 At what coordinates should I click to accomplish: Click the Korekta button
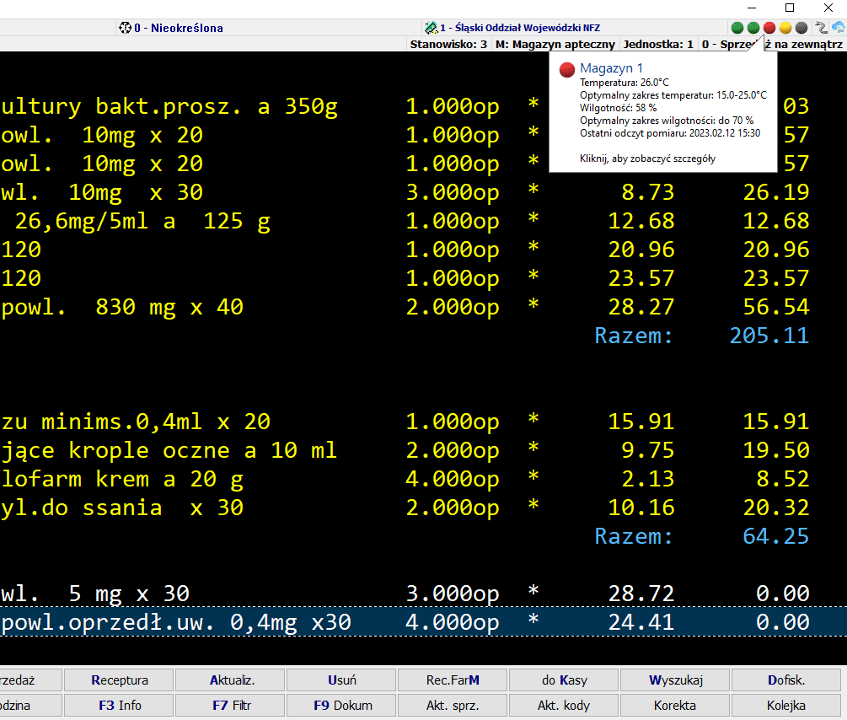(x=675, y=706)
